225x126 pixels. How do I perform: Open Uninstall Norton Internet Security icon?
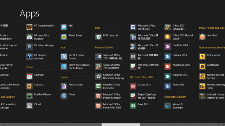click(x=202, y=96)
